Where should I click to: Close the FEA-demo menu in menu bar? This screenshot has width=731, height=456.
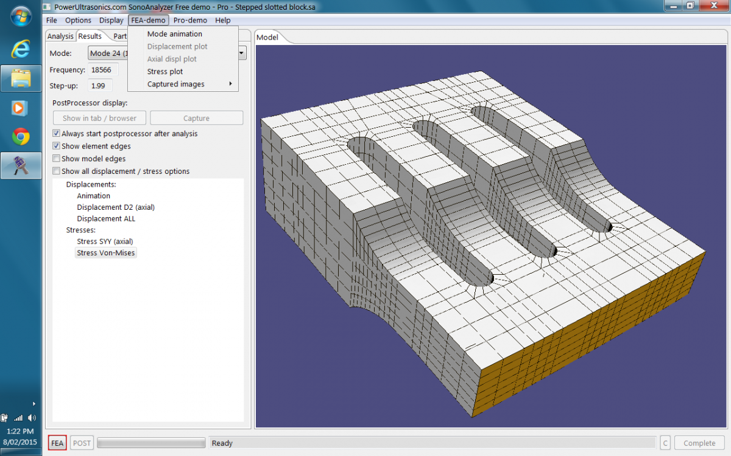[x=149, y=20]
